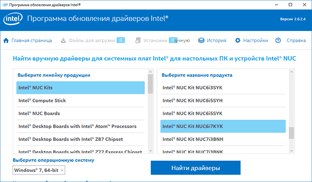Click the download files icon

point(63,41)
